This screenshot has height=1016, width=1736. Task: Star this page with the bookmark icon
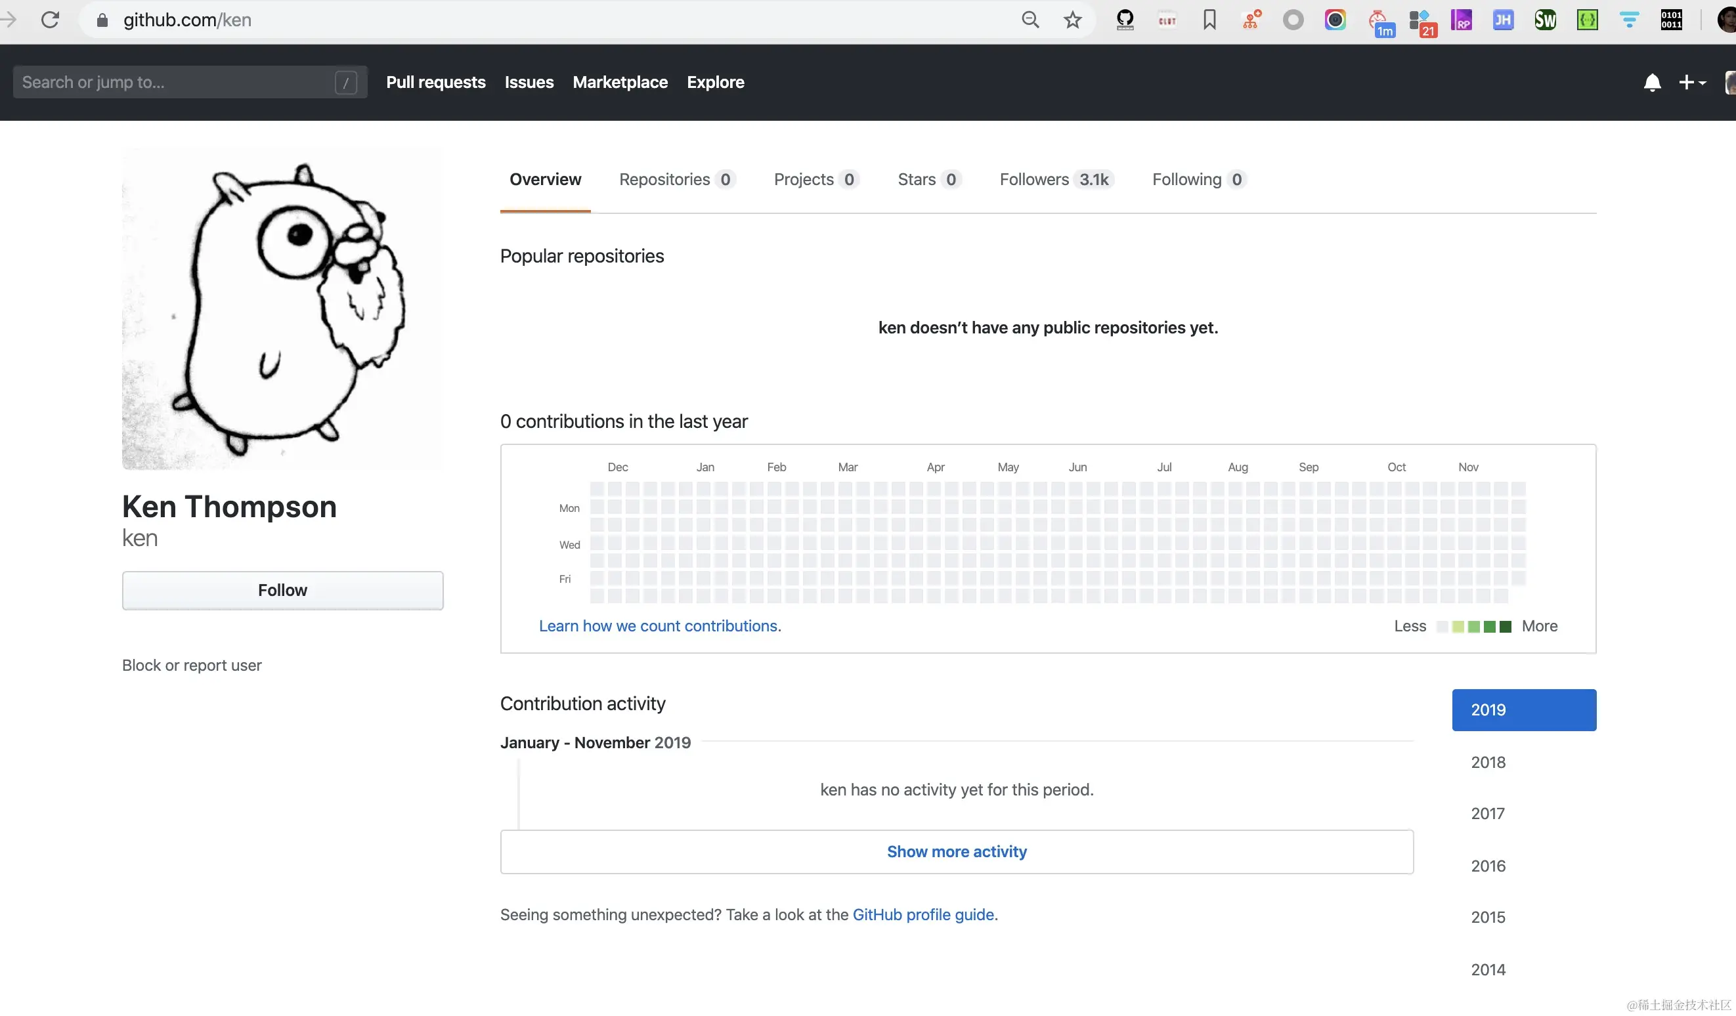coord(1072,19)
